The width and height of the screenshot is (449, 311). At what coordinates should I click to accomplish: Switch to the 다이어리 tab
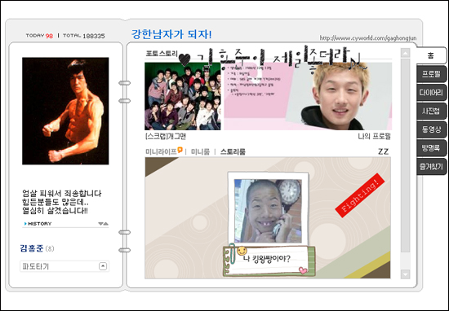[x=431, y=93]
